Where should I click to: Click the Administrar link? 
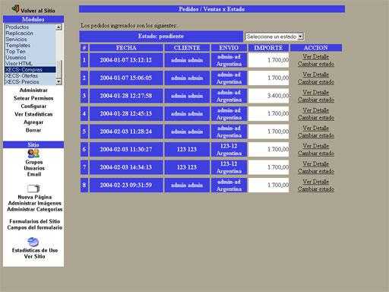point(33,90)
